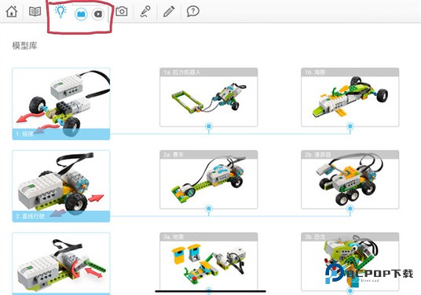Screen dimensions: 421x295
Task: Go to the Home screen icon
Action: click(x=12, y=12)
